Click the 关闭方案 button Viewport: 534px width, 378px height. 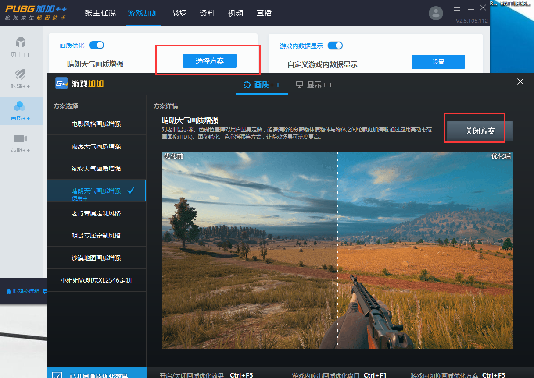[480, 131]
